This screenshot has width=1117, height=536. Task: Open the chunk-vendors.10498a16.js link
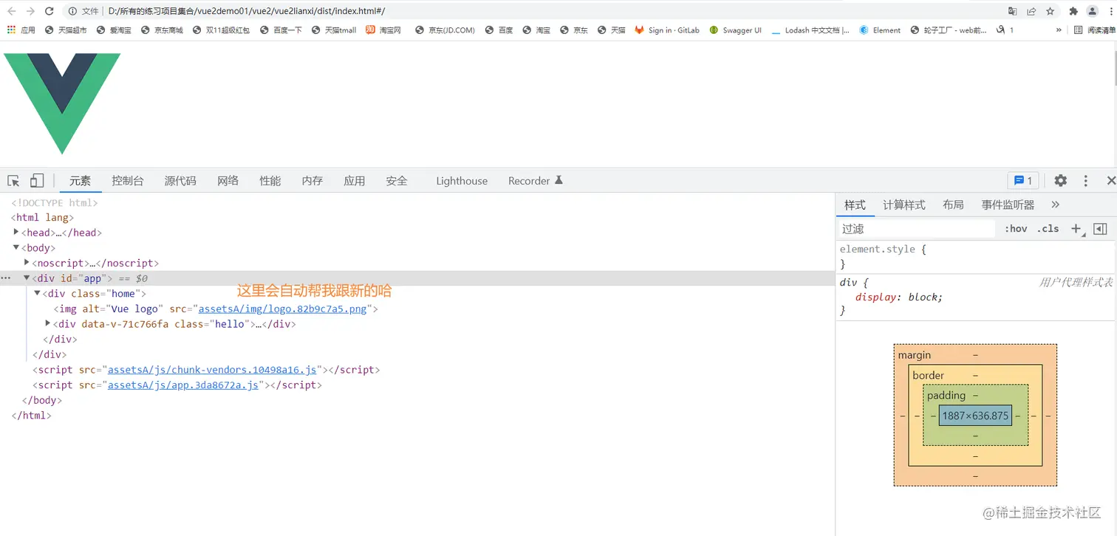point(212,369)
